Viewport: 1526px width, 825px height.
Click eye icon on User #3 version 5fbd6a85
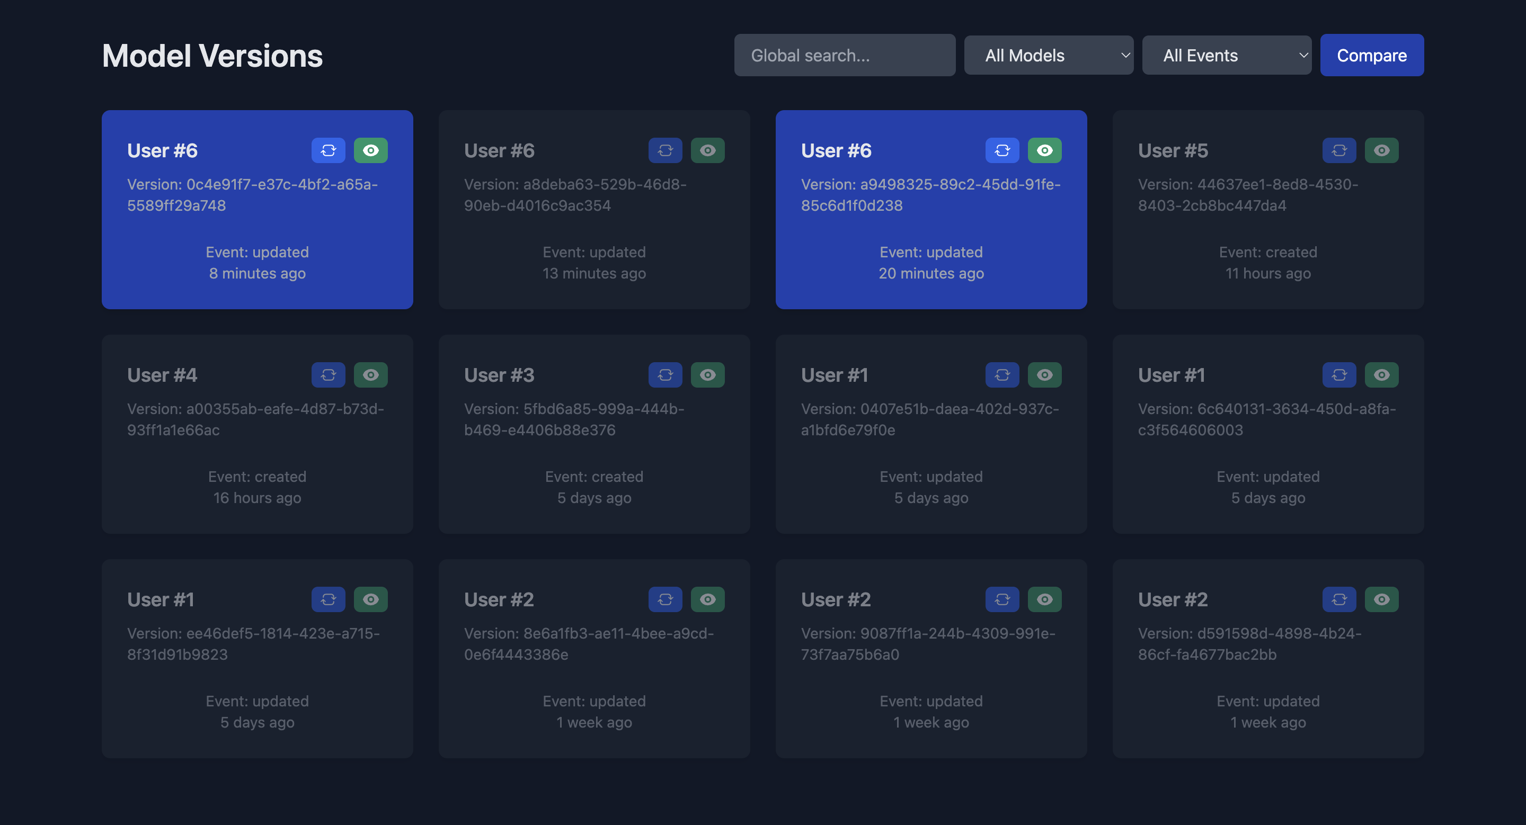(707, 374)
